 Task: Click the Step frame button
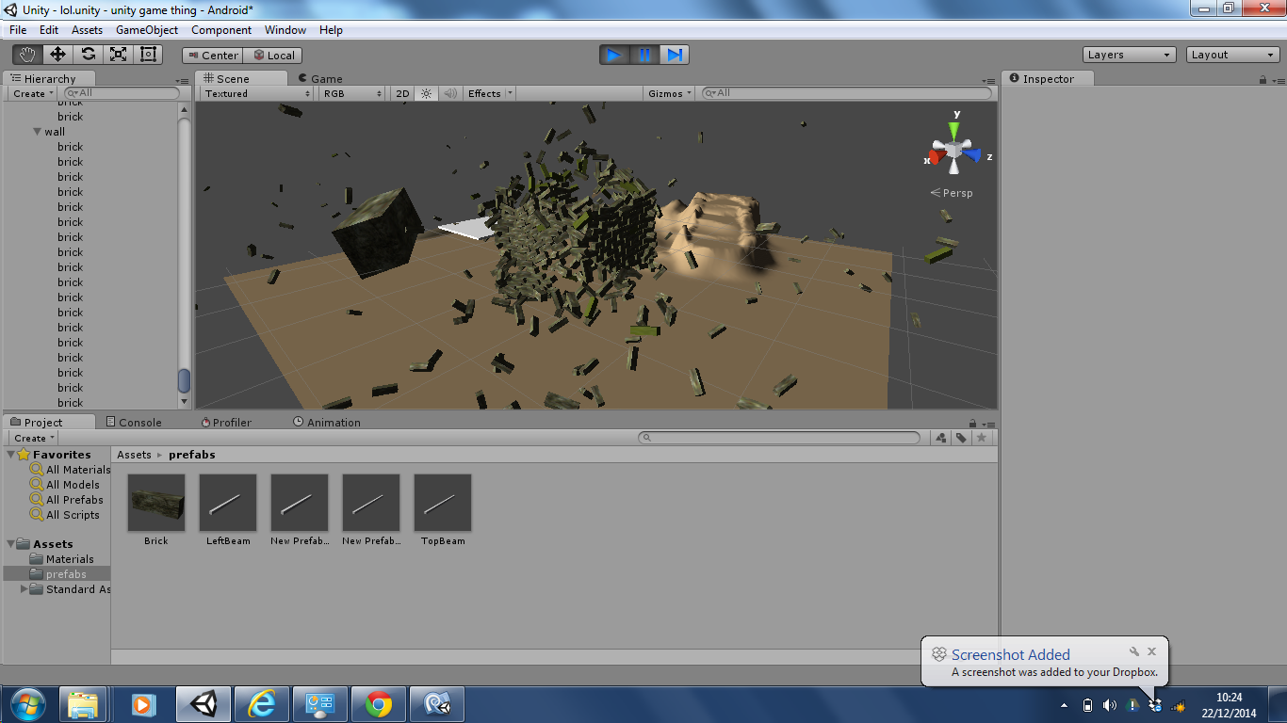[x=675, y=55]
